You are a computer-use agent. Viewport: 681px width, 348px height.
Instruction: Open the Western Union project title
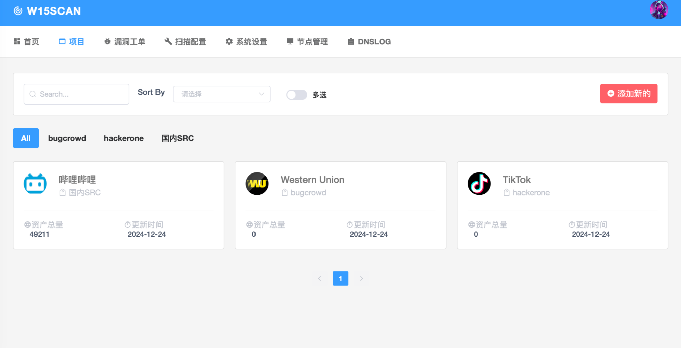tap(312, 180)
